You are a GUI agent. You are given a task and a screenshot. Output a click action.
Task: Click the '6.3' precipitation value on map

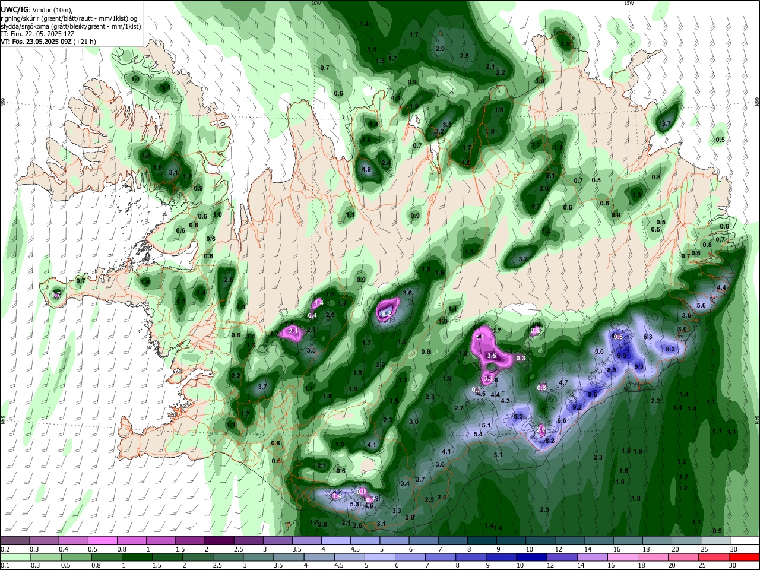pyautogui.click(x=648, y=337)
